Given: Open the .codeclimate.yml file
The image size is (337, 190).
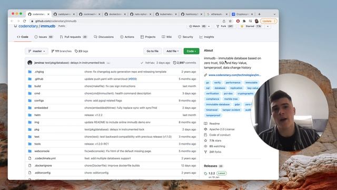Looking at the screenshot, I should (45, 158).
